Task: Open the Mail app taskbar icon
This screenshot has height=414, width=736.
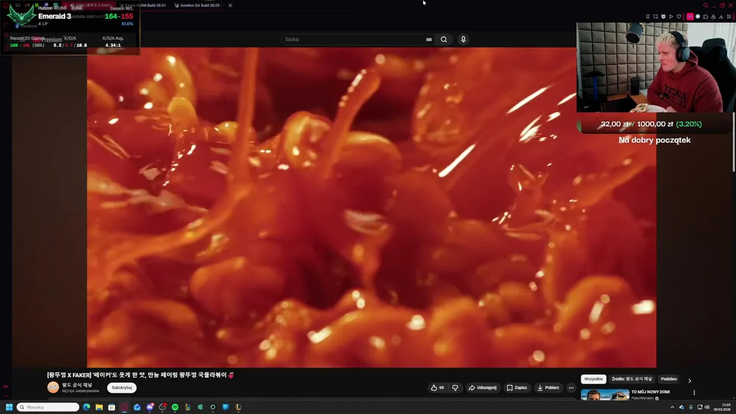Action: pyautogui.click(x=137, y=407)
